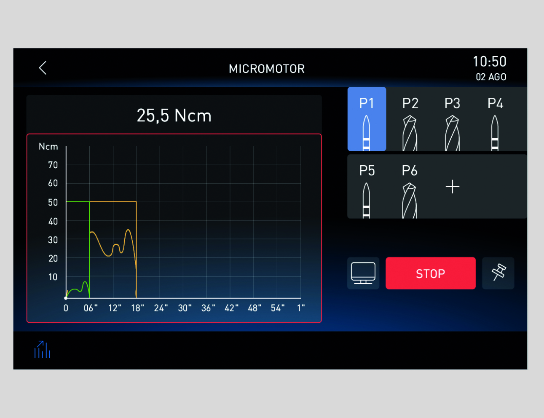Select the P1 implant drill preset
This screenshot has width=544, height=418.
[367, 119]
